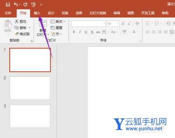Screen dimensions: 175x138
Task: Select the 开始 ribbon tab
Action: [x=23, y=13]
